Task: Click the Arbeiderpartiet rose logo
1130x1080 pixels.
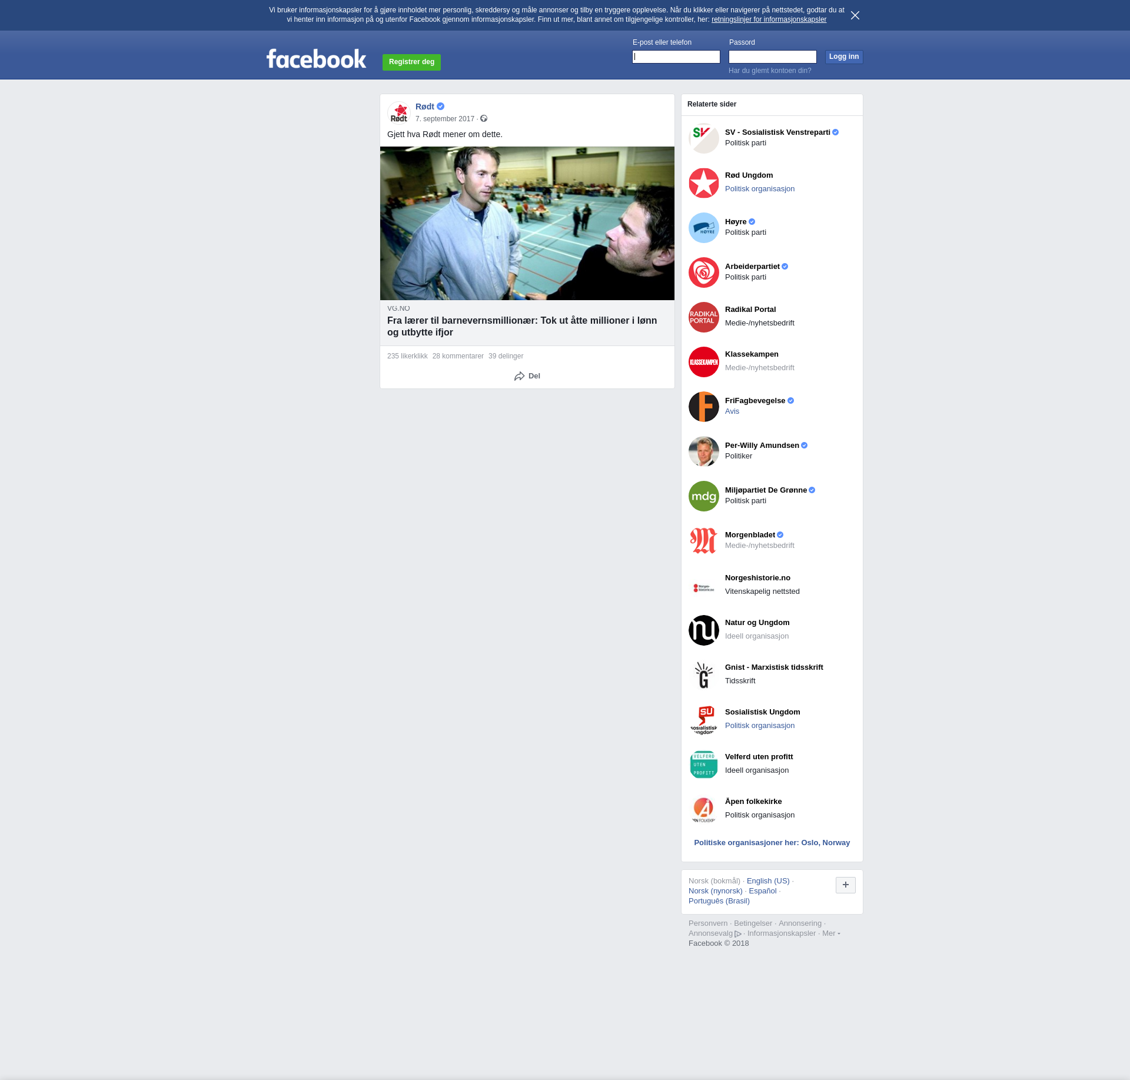Action: pos(704,273)
